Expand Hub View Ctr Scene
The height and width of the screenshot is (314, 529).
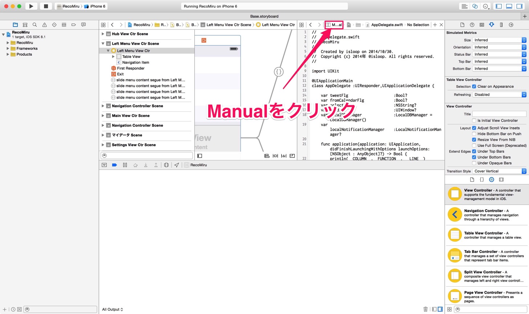click(103, 34)
